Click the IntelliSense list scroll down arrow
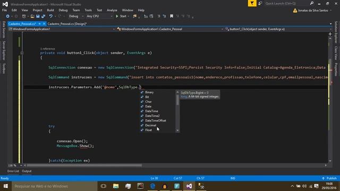Screen dimensions: 340x191 pyautogui.click(x=177, y=131)
